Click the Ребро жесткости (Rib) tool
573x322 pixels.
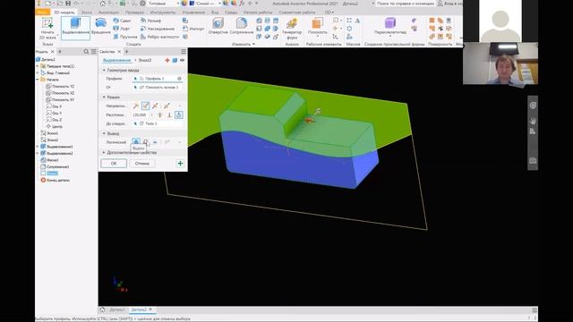tap(159, 37)
